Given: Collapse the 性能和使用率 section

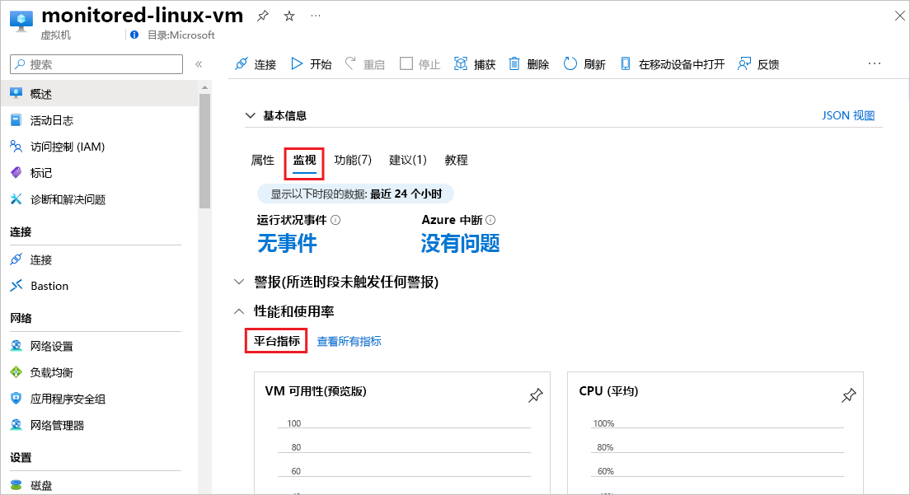Looking at the screenshot, I should pyautogui.click(x=238, y=311).
